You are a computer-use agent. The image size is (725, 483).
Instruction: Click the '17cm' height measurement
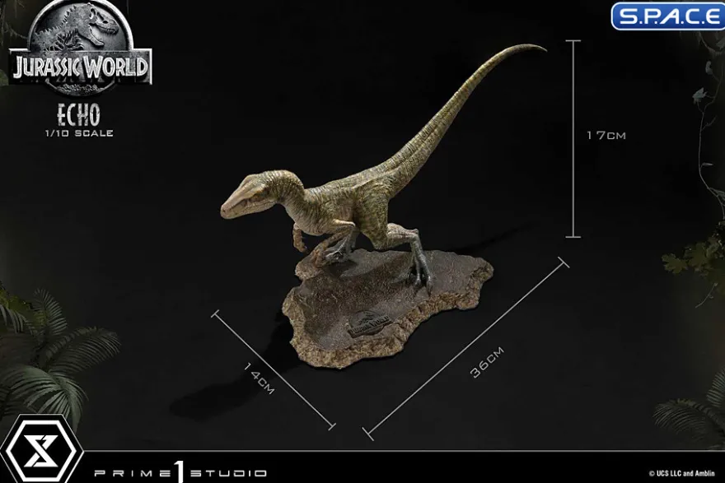coord(606,135)
